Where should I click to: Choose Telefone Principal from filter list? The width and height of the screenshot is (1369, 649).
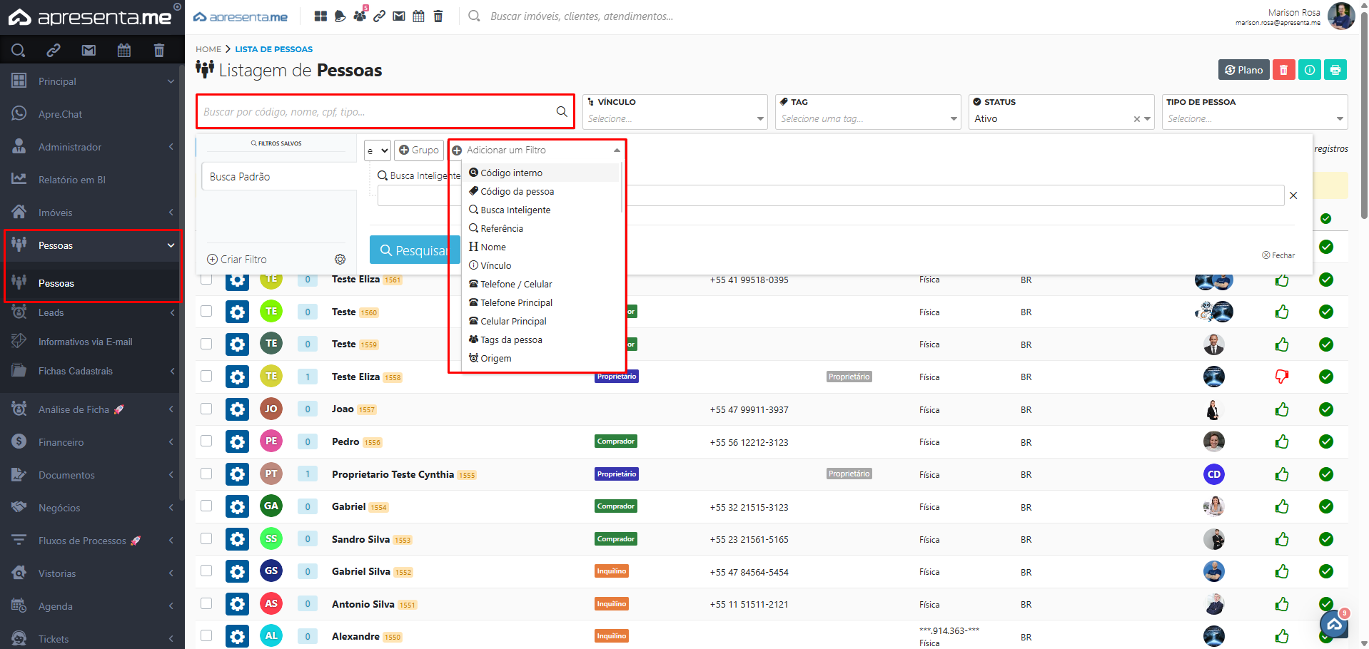pos(516,302)
